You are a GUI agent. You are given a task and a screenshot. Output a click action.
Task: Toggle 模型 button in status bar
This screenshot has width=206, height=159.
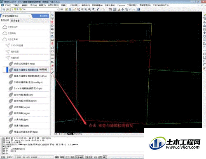click(105, 157)
